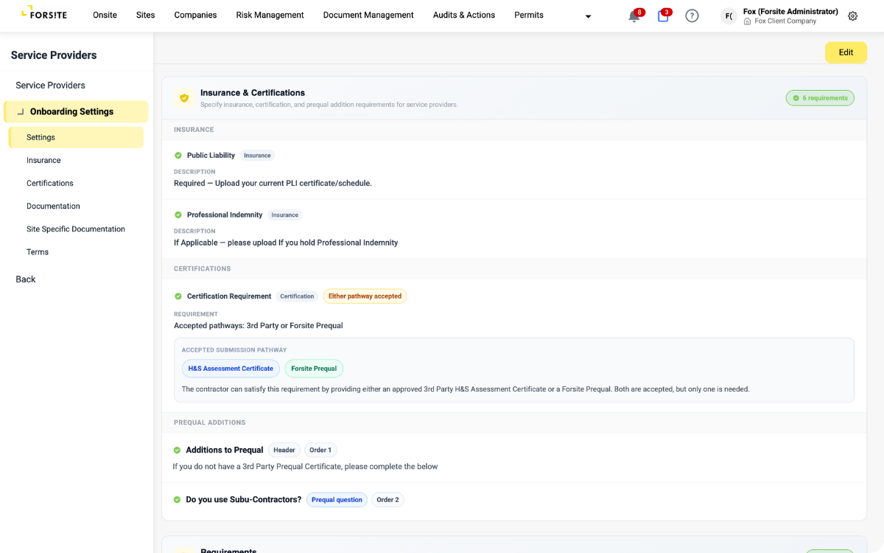884x553 pixels.
Task: Click the green check beside Public Liability
Action: (x=178, y=156)
